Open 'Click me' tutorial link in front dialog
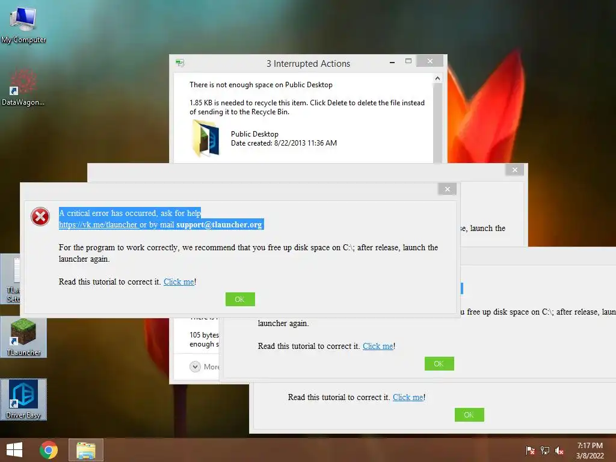616x462 pixels. coord(179,282)
